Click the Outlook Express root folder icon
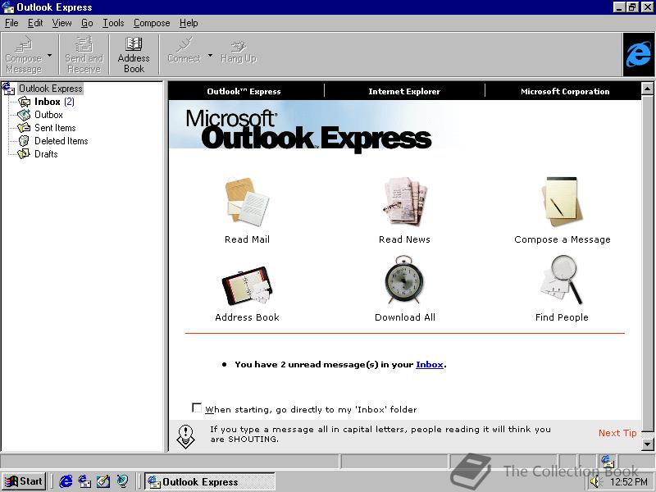 pyautogui.click(x=9, y=89)
